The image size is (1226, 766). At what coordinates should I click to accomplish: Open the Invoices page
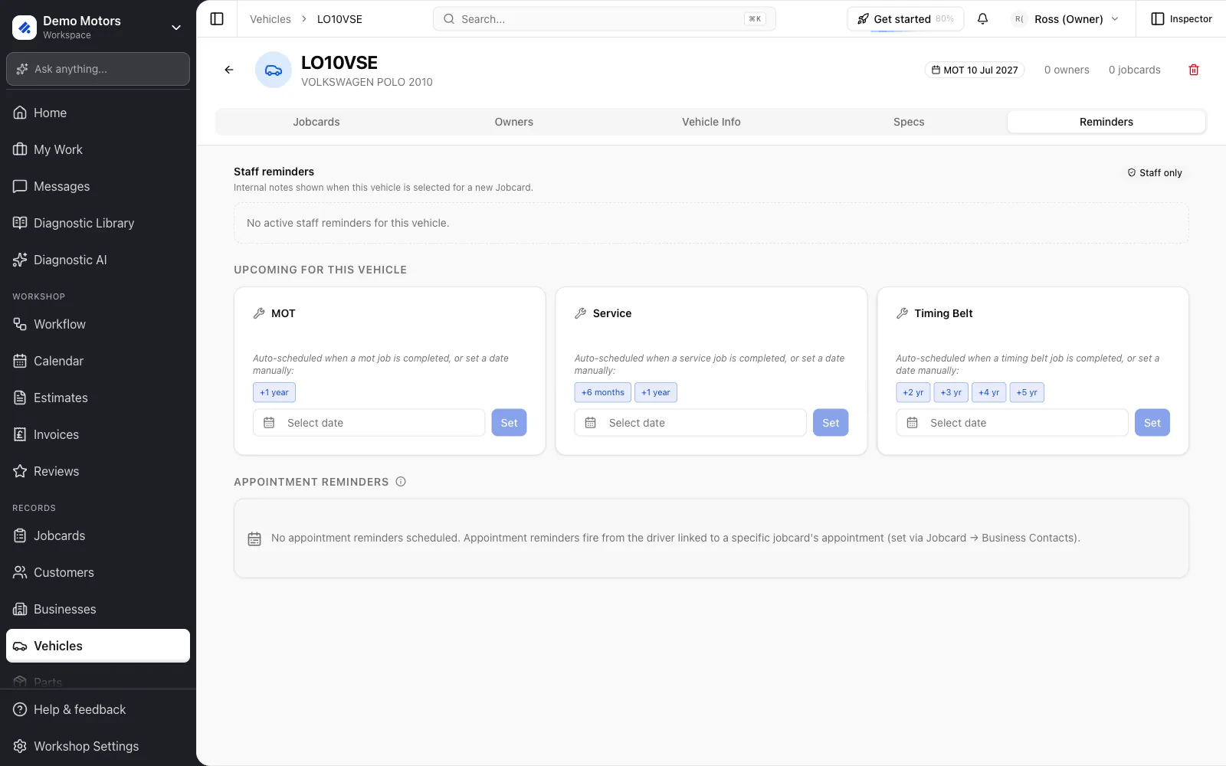[98, 434]
